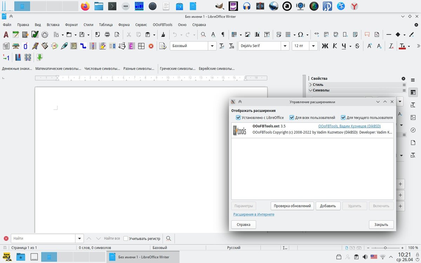This screenshot has width=421, height=263.
Task: Insert a chart using the toolbar icon
Action: (257, 35)
